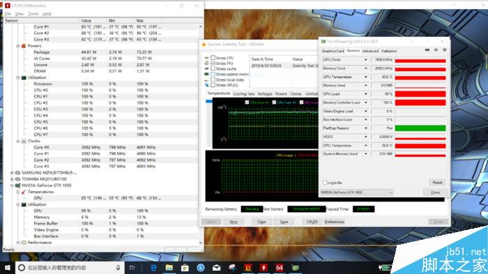Viewport: 488px width, 274px height.
Task: Enable the Stress system memory checkbox
Action: [x=213, y=74]
